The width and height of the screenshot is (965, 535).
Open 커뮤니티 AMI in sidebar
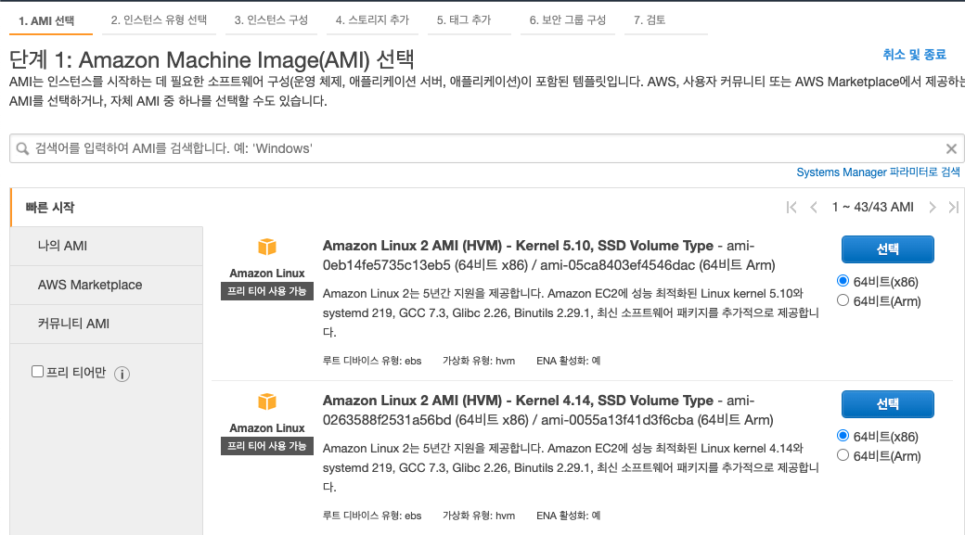(107, 325)
